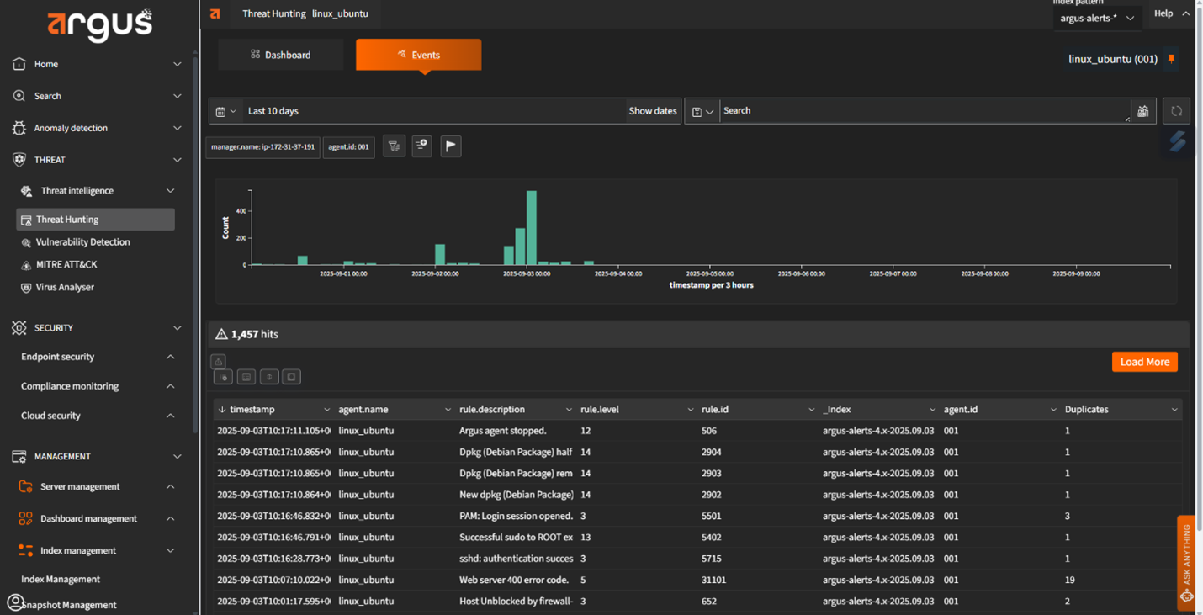
Task: Click the Argus logo in sidebar
Action: (x=99, y=25)
